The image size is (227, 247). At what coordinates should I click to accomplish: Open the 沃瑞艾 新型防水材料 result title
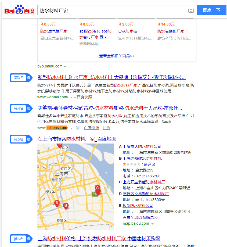coord(111,77)
